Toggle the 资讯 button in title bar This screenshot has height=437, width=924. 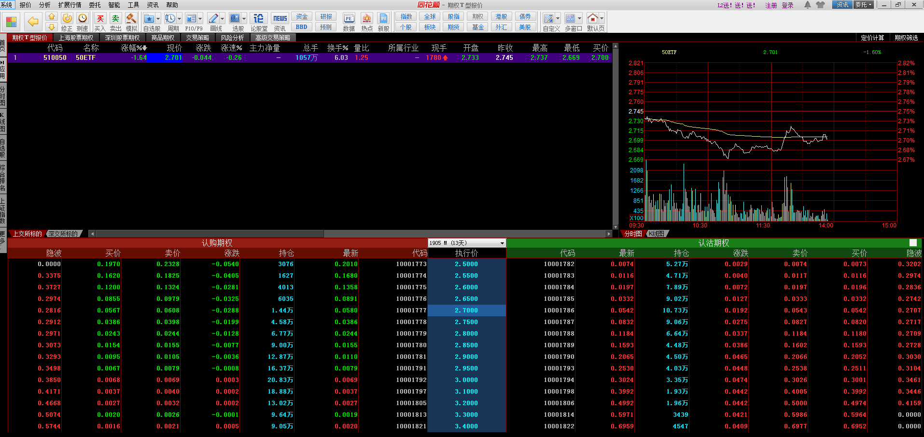pos(842,5)
